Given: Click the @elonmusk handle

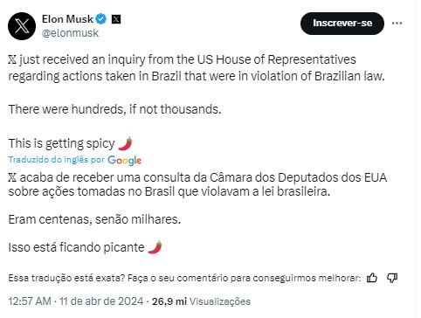Looking at the screenshot, I should pyautogui.click(x=70, y=33).
